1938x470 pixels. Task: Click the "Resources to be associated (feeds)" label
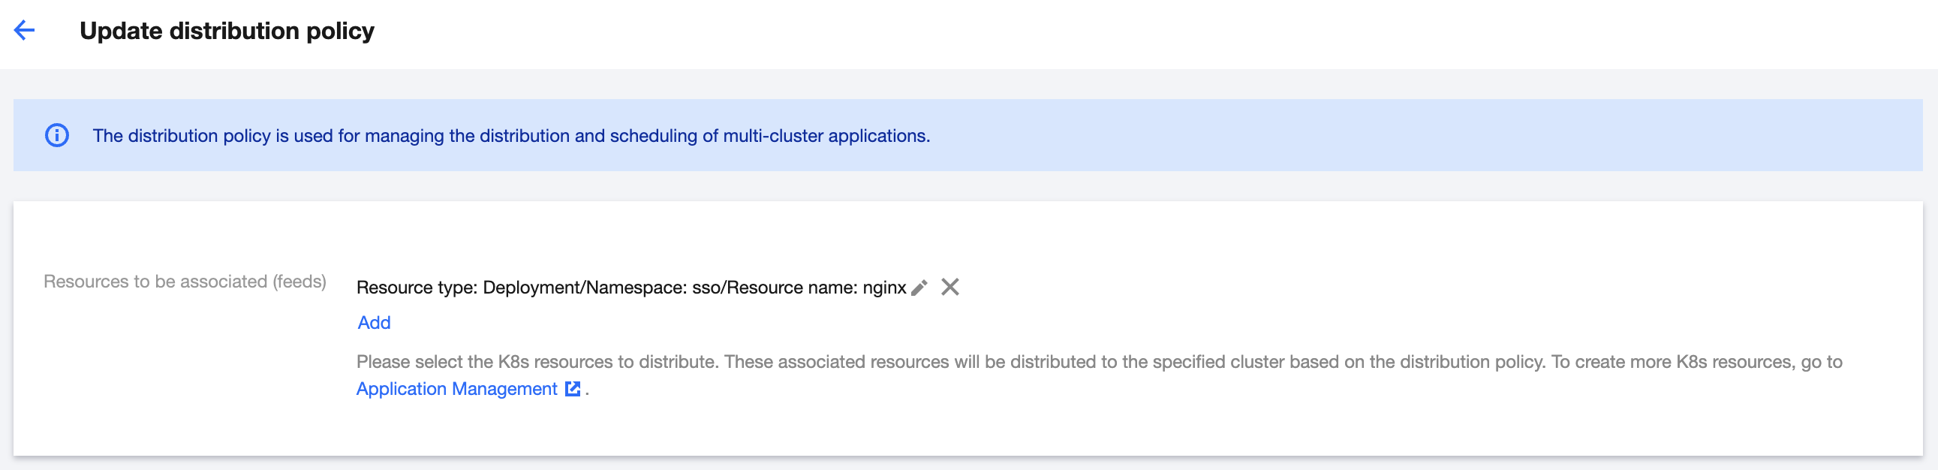tap(185, 282)
